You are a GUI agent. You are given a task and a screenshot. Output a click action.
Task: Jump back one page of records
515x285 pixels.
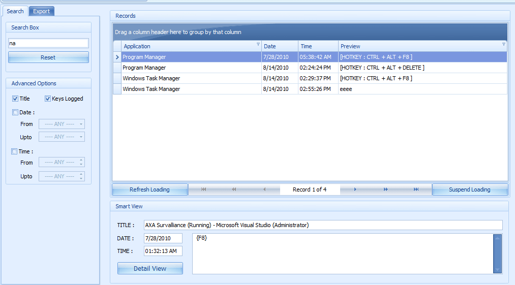[x=234, y=189]
